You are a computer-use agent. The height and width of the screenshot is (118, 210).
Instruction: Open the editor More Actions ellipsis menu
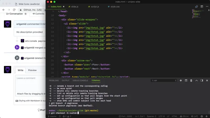point(207,7)
